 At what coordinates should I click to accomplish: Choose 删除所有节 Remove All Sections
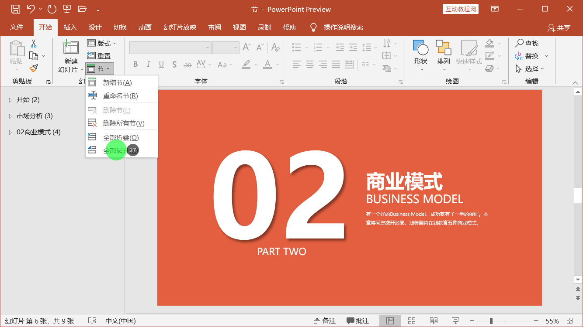(x=121, y=123)
